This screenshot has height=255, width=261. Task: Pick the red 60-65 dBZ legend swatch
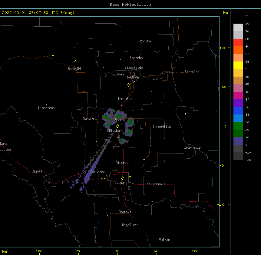(x=238, y=42)
